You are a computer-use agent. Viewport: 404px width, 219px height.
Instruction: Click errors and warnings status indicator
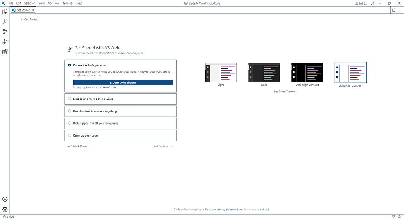pos(9,217)
